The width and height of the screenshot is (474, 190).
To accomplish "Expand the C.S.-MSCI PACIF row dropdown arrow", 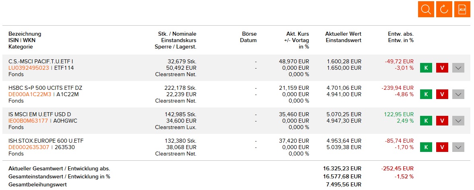I will coord(458,68).
